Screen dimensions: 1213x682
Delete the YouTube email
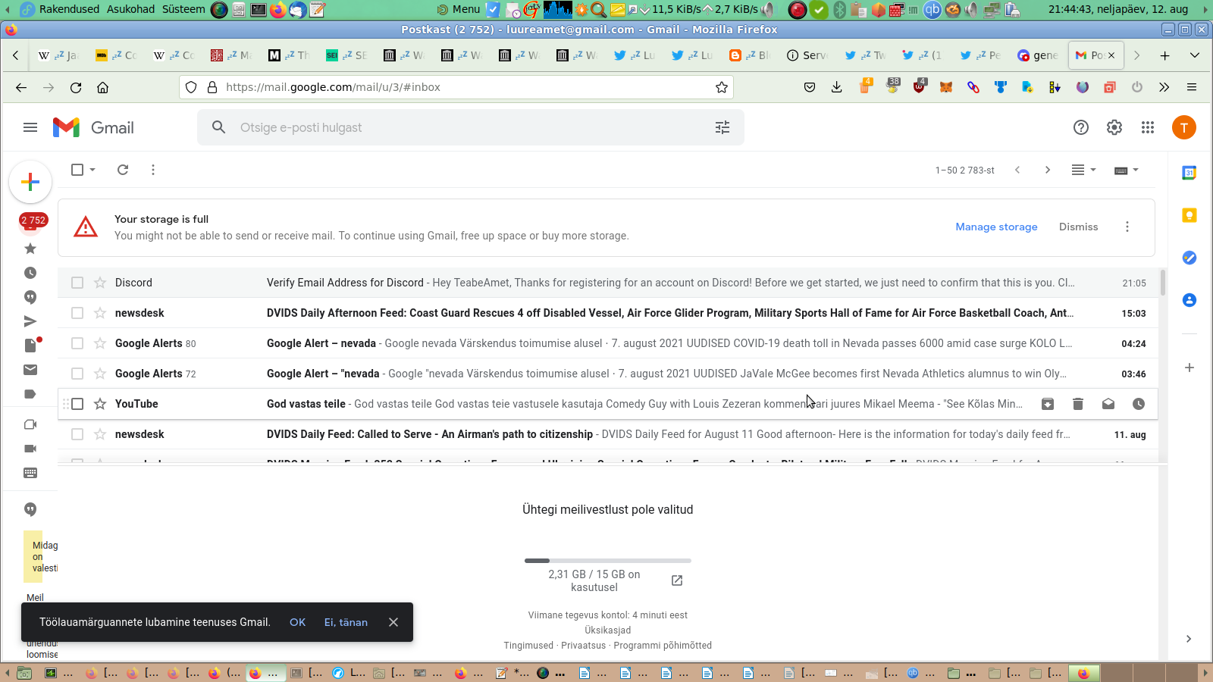point(1078,404)
